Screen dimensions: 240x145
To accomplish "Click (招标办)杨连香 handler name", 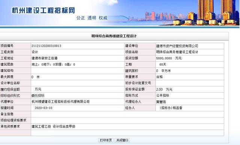I will (x=171, y=108).
